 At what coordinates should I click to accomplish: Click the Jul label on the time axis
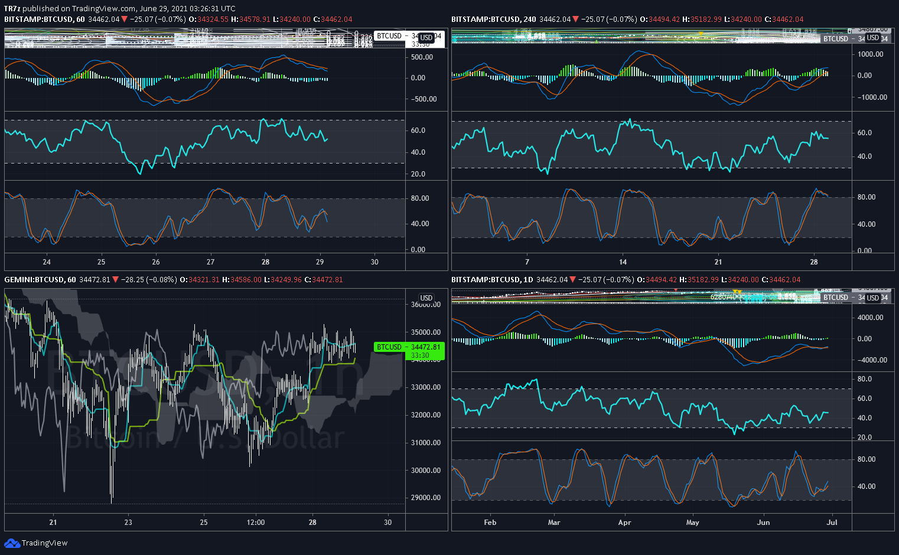click(x=832, y=523)
